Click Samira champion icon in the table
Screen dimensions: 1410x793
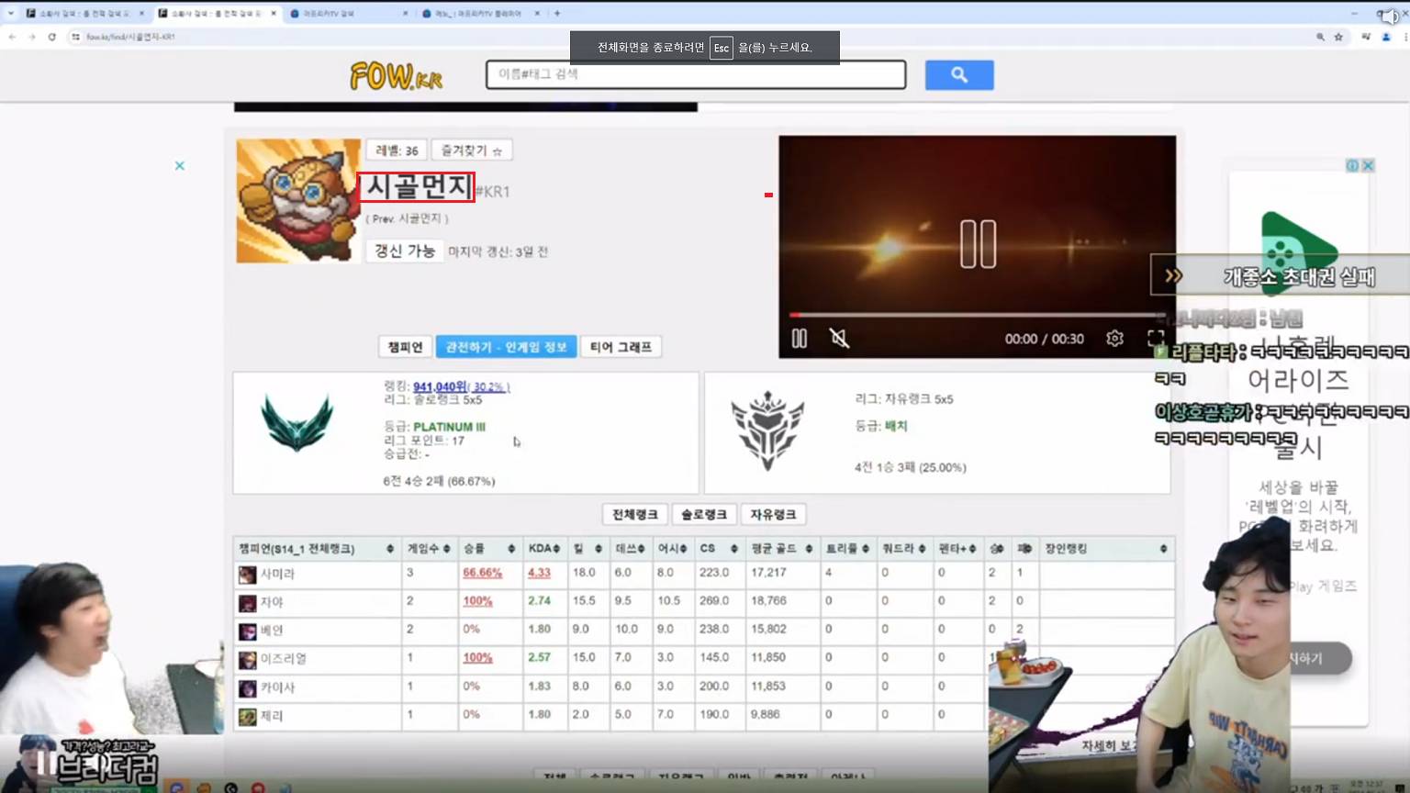click(x=247, y=575)
